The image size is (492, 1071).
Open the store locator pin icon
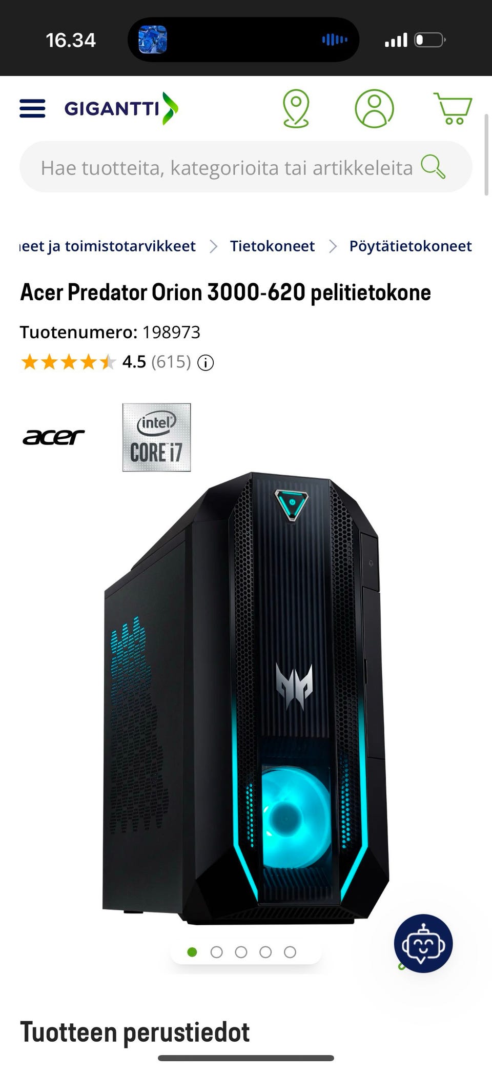pyautogui.click(x=296, y=108)
